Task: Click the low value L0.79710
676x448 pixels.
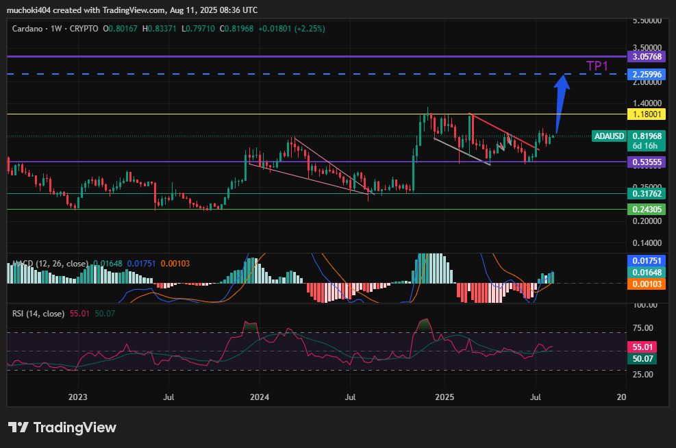Action: pyautogui.click(x=198, y=29)
